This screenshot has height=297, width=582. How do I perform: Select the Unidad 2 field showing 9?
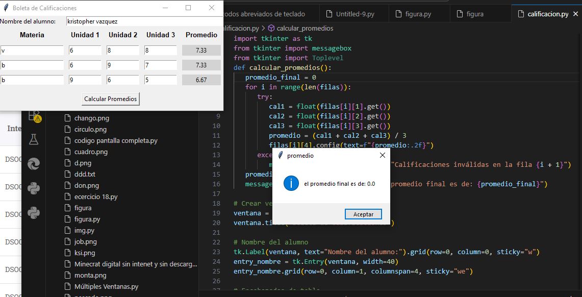122,65
